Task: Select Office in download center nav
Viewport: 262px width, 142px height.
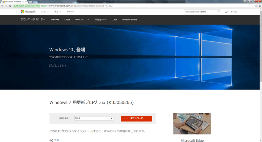Action: coord(67,20)
